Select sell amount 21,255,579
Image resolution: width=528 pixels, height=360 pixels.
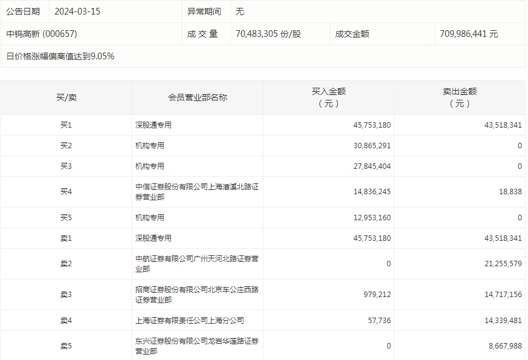(x=503, y=264)
